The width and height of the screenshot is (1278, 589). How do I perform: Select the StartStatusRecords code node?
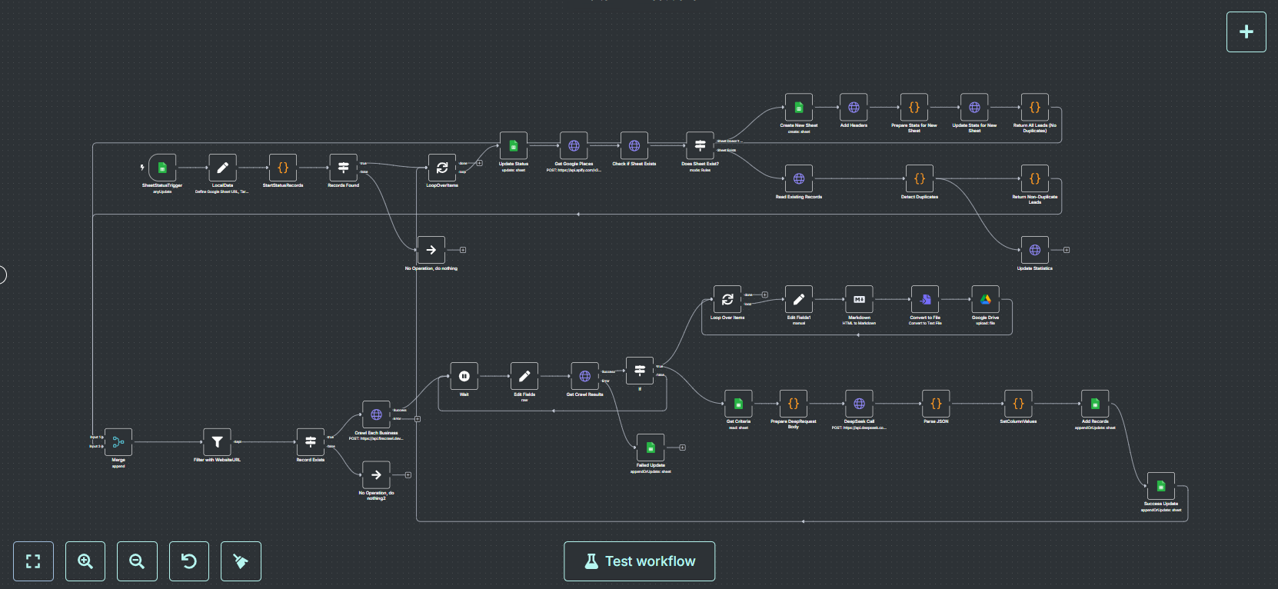[283, 168]
